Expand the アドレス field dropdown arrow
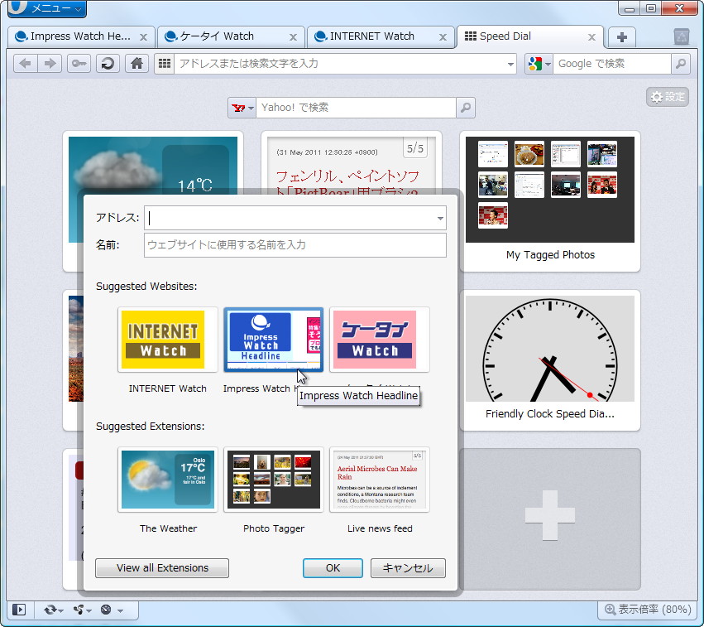The width and height of the screenshot is (704, 627). click(440, 219)
